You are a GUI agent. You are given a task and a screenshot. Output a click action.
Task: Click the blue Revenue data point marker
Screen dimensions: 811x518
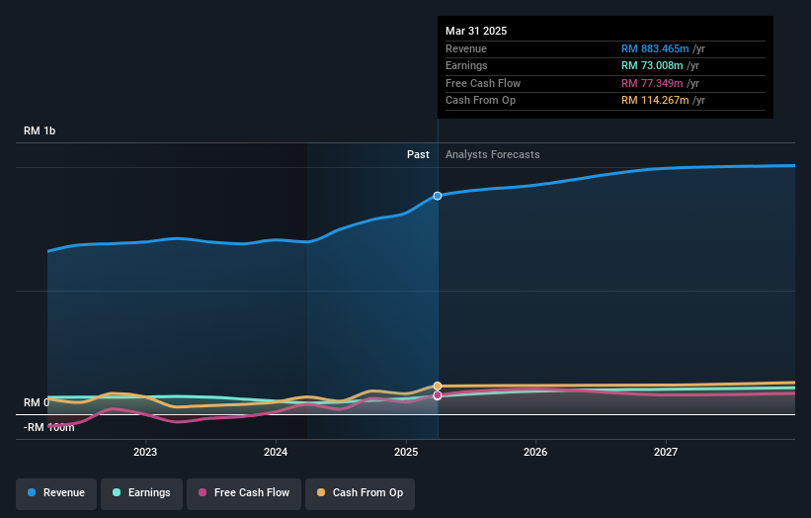pyautogui.click(x=438, y=196)
